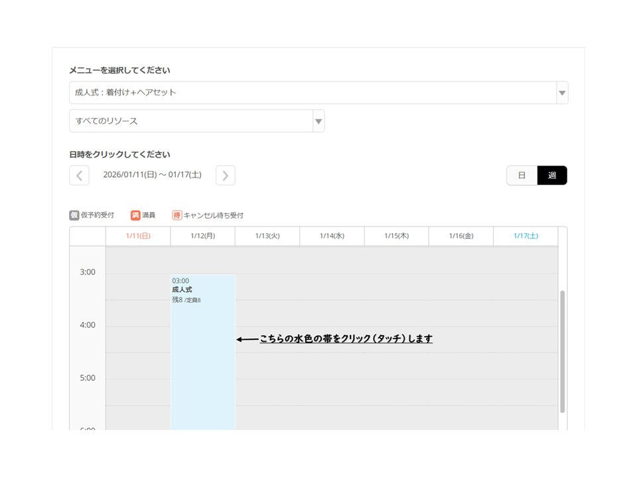Select the 03:00 成人式 light blue slot
Viewport: 637px width, 477px height.
point(203,352)
